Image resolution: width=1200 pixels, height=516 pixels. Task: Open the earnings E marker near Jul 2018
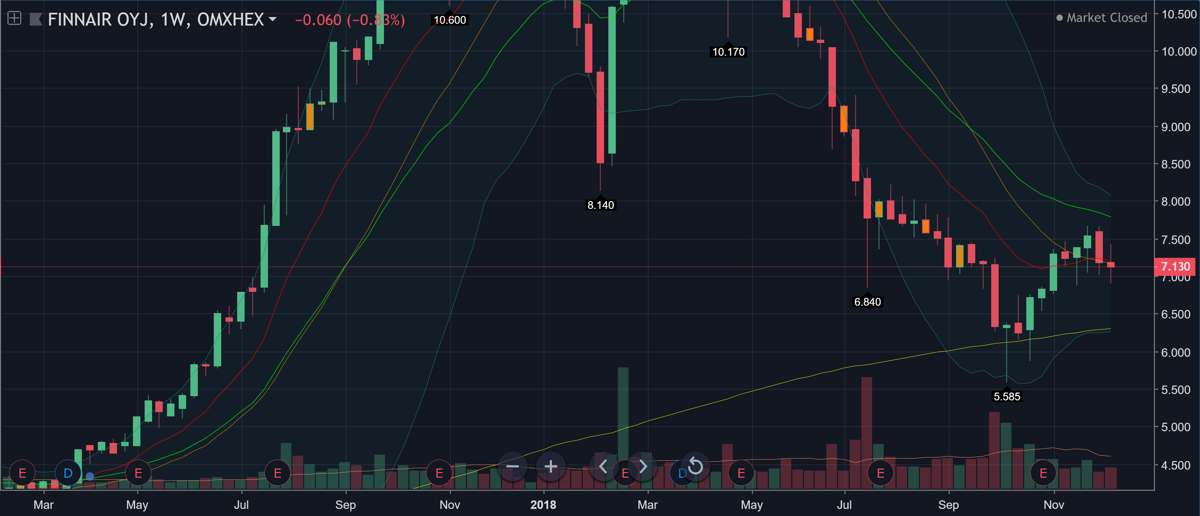tap(880, 473)
